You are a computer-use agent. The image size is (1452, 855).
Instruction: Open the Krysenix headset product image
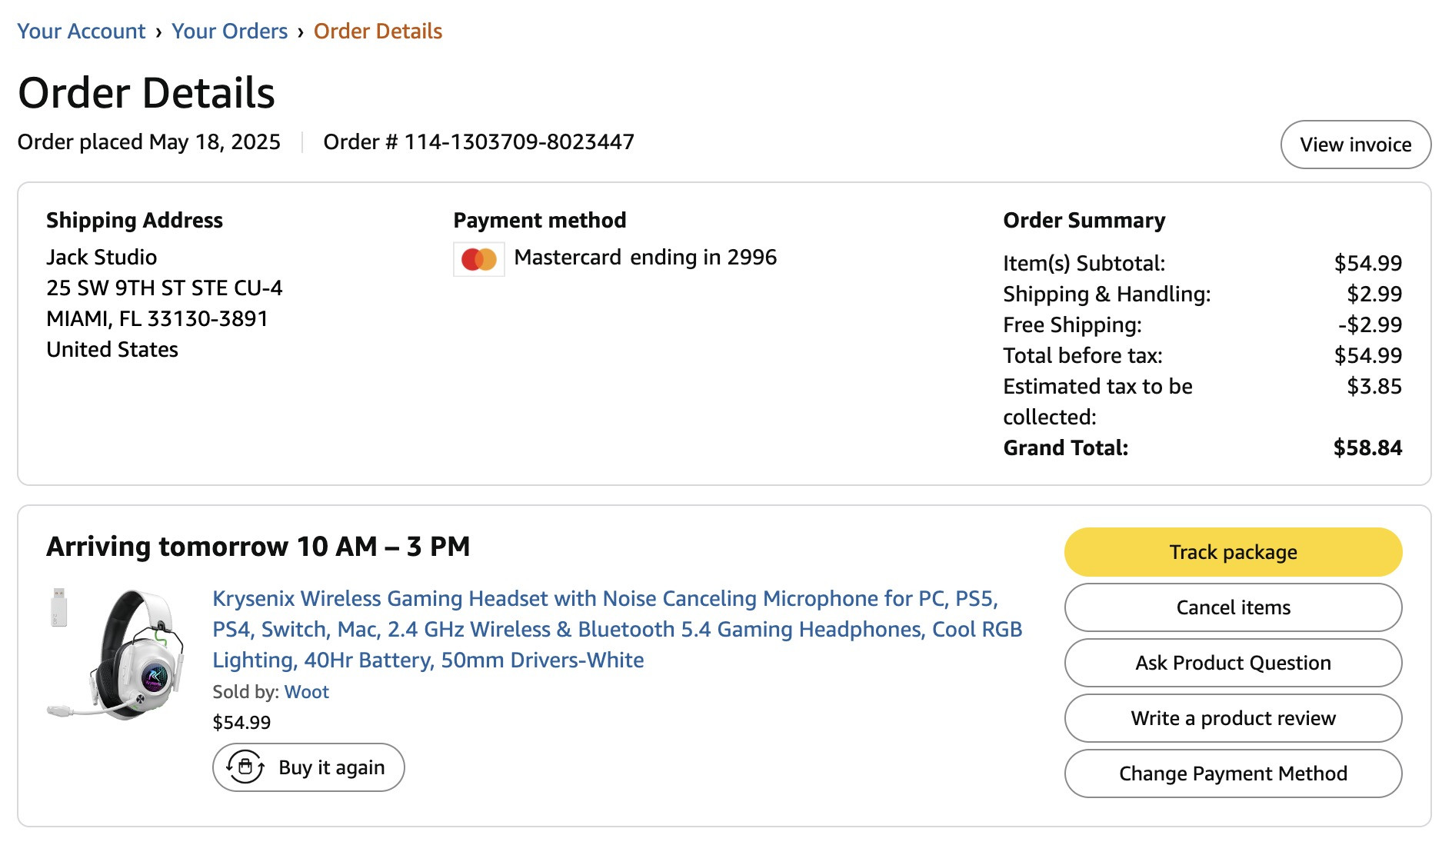pyautogui.click(x=117, y=654)
